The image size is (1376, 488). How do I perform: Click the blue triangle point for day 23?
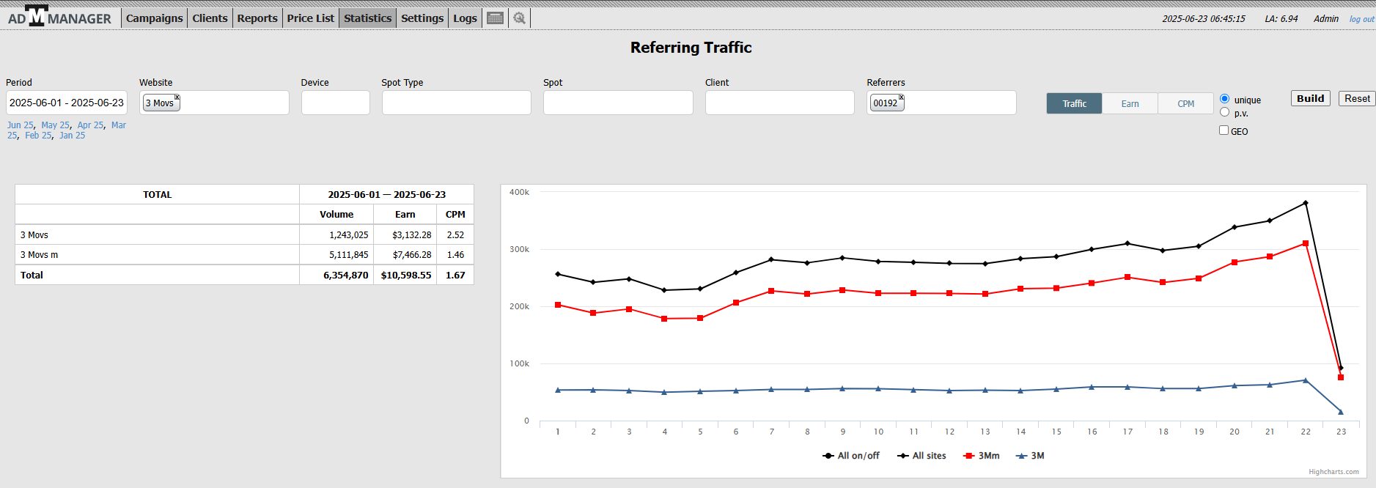[1341, 412]
